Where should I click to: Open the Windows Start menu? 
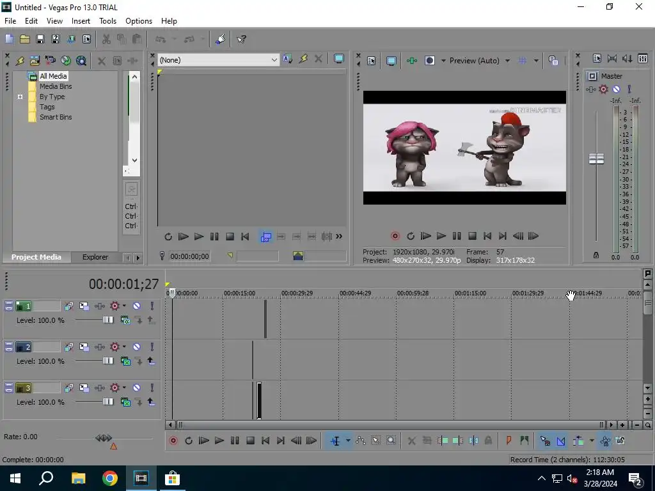coord(15,478)
